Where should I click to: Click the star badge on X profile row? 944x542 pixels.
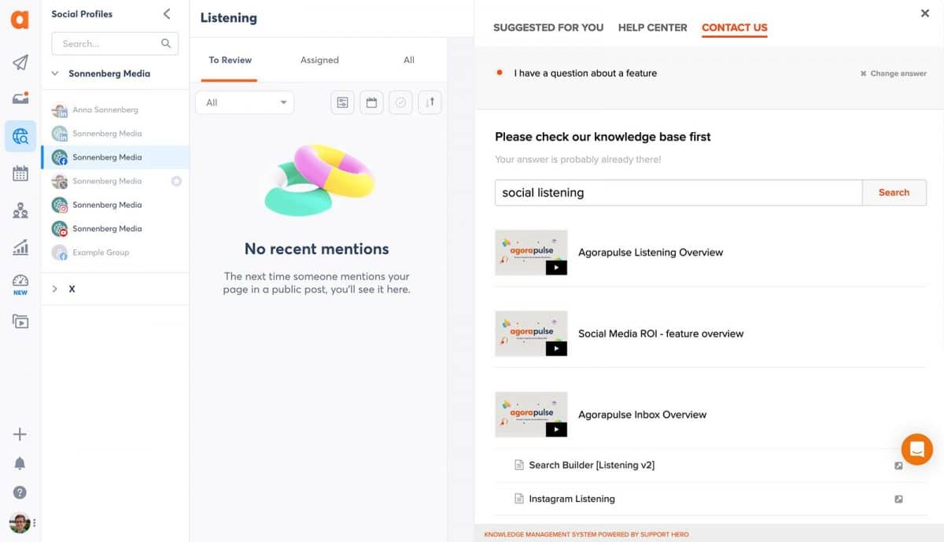[176, 181]
